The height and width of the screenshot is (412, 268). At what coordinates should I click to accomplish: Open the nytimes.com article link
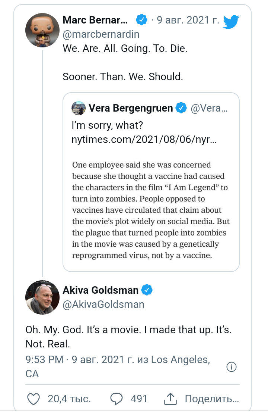(x=144, y=140)
